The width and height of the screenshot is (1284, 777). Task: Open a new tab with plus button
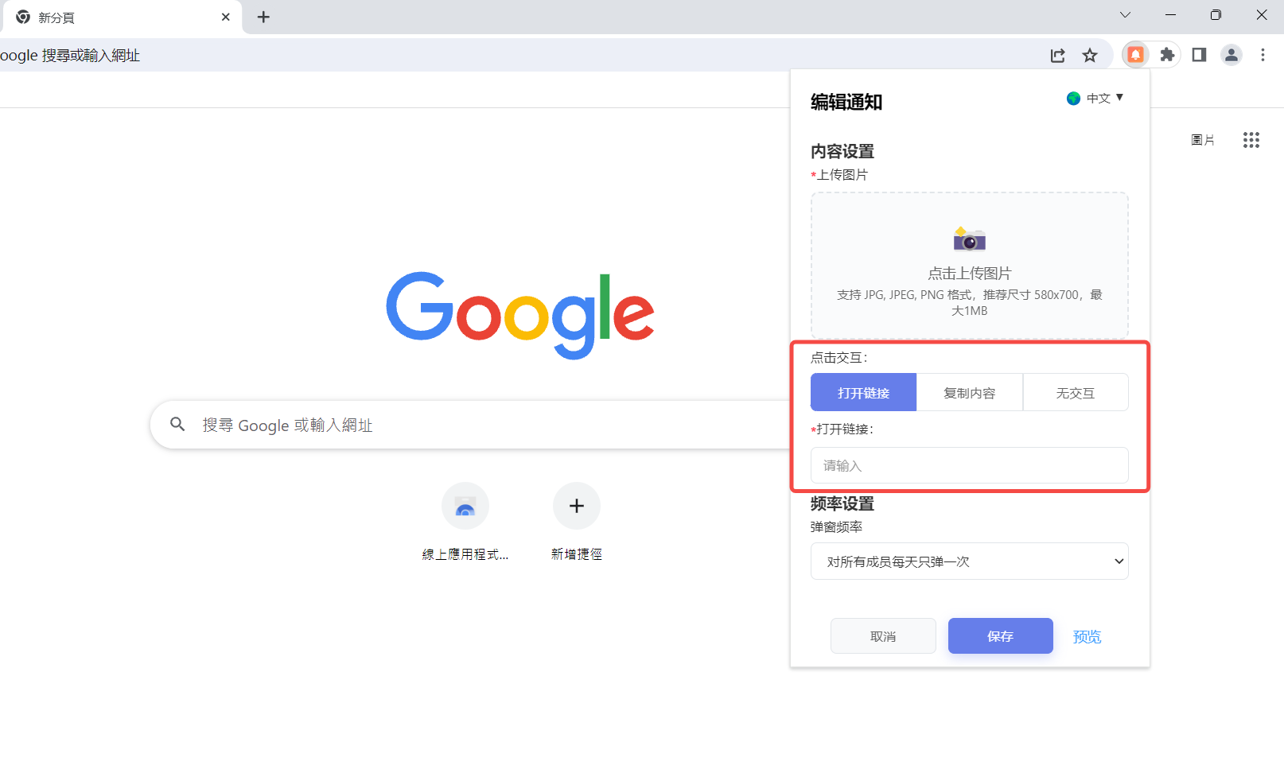[263, 17]
